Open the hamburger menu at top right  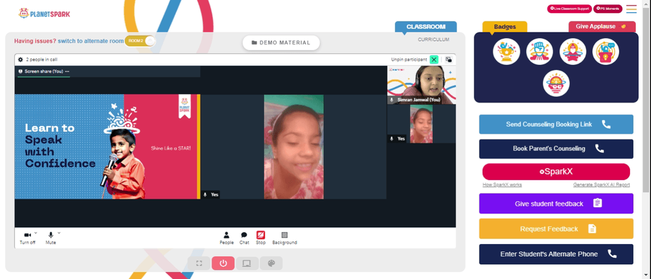coord(631,8)
